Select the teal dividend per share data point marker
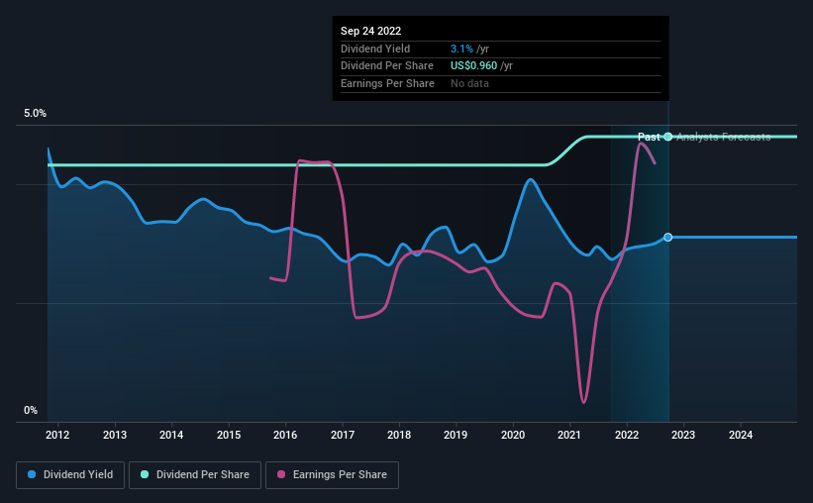The height and width of the screenshot is (503, 813). (x=668, y=137)
